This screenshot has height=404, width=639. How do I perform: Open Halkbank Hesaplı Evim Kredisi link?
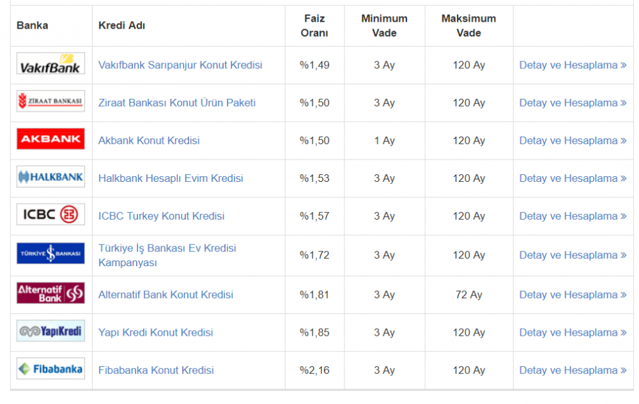pos(171,178)
